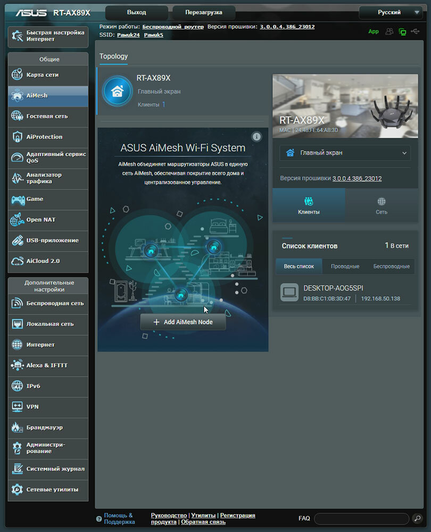Click the green App link
Screen dimensions: 431x532
click(374, 31)
